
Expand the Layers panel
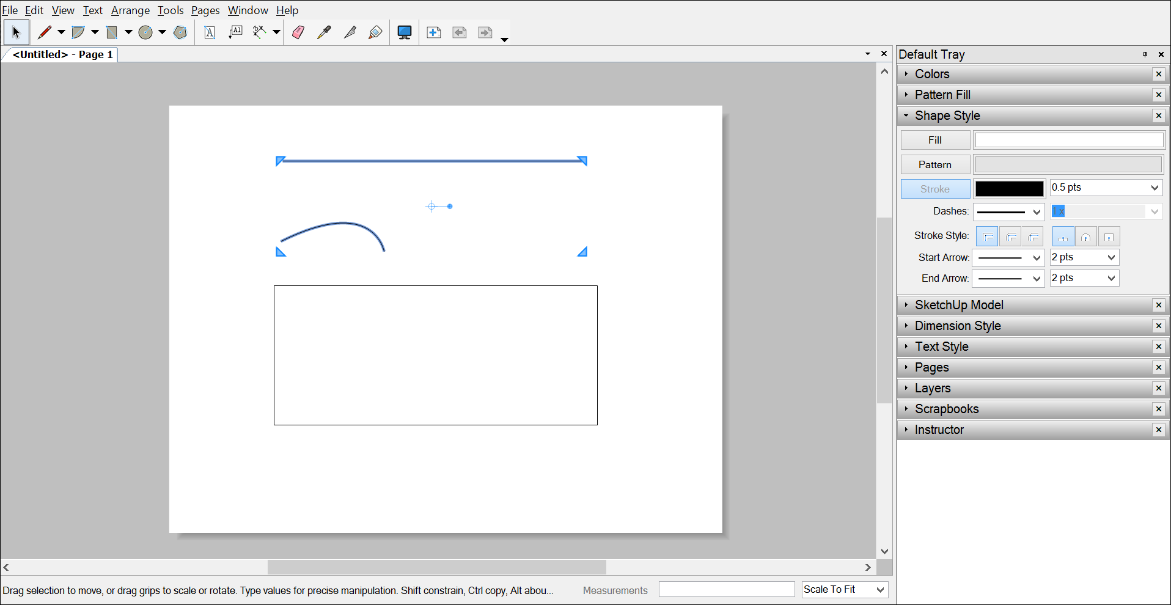(932, 388)
